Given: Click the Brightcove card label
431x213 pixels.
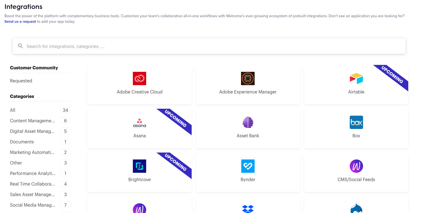Looking at the screenshot, I should pyautogui.click(x=140, y=179).
